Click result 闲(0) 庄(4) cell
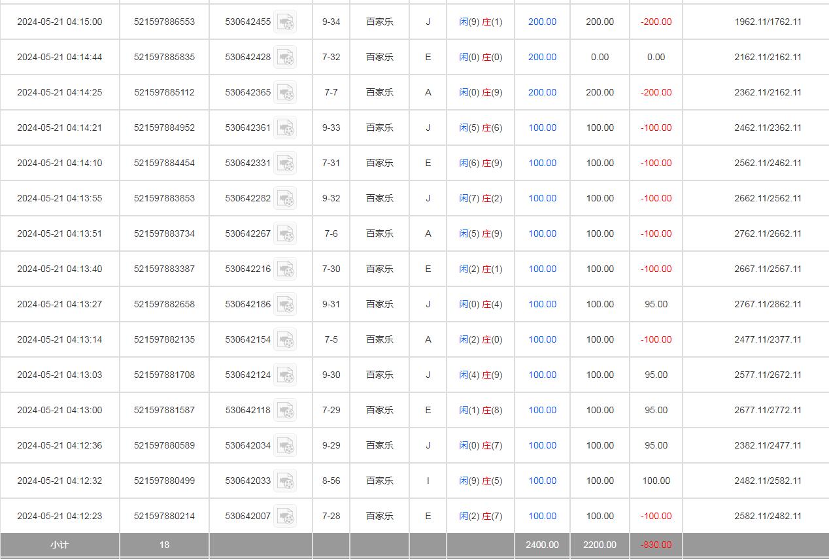Viewport: 829px width, 559px height. click(481, 304)
